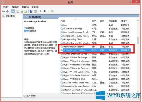Click the Back arrow toolbar icon

coord(3,11)
